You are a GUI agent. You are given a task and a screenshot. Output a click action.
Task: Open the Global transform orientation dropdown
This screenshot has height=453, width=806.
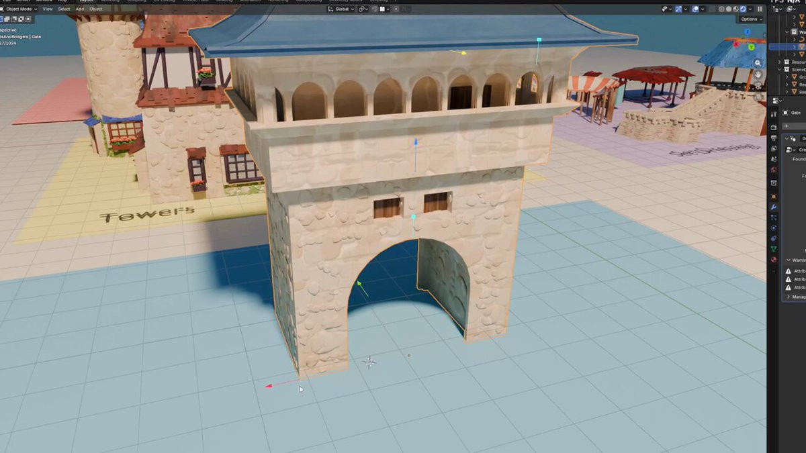(x=341, y=9)
